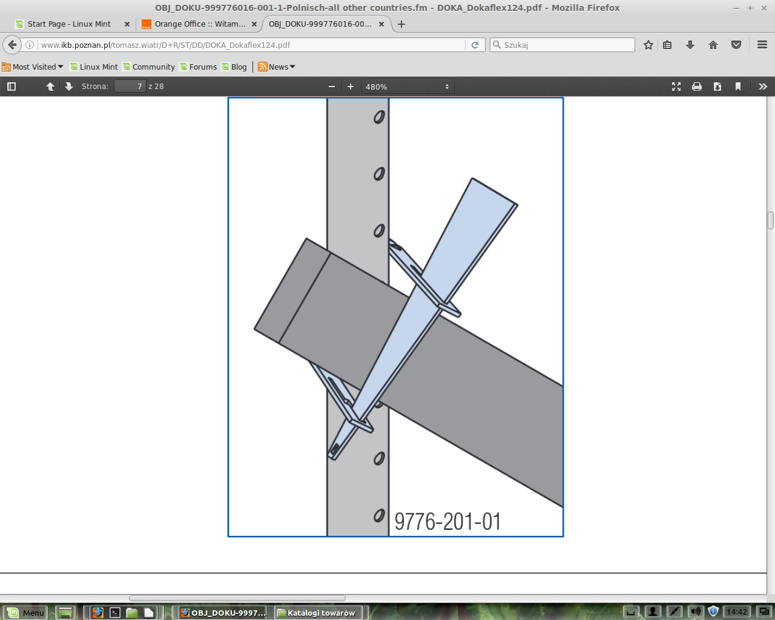Open the PDF viewer tools menu
The height and width of the screenshot is (620, 775).
[x=763, y=87]
